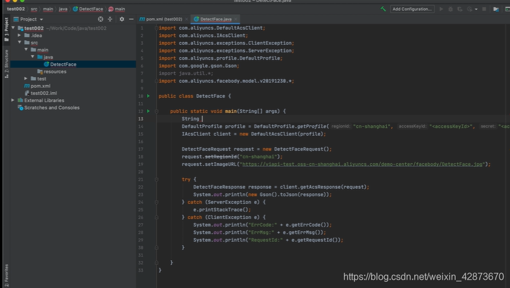510x288 pixels.
Task: Click the Collapse All icon in Project panel
Action: pyautogui.click(x=110, y=19)
